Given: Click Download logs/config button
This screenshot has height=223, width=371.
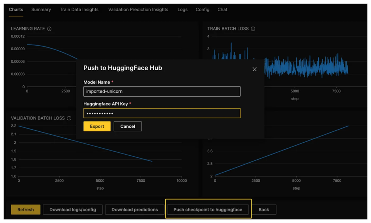Looking at the screenshot, I should coord(73,210).
